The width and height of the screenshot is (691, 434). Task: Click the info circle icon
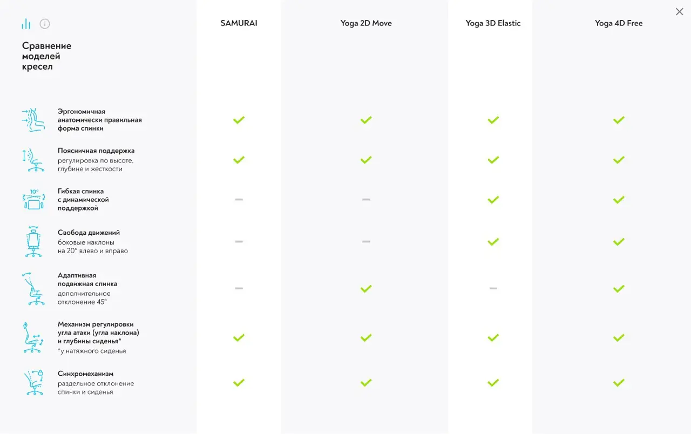point(45,24)
